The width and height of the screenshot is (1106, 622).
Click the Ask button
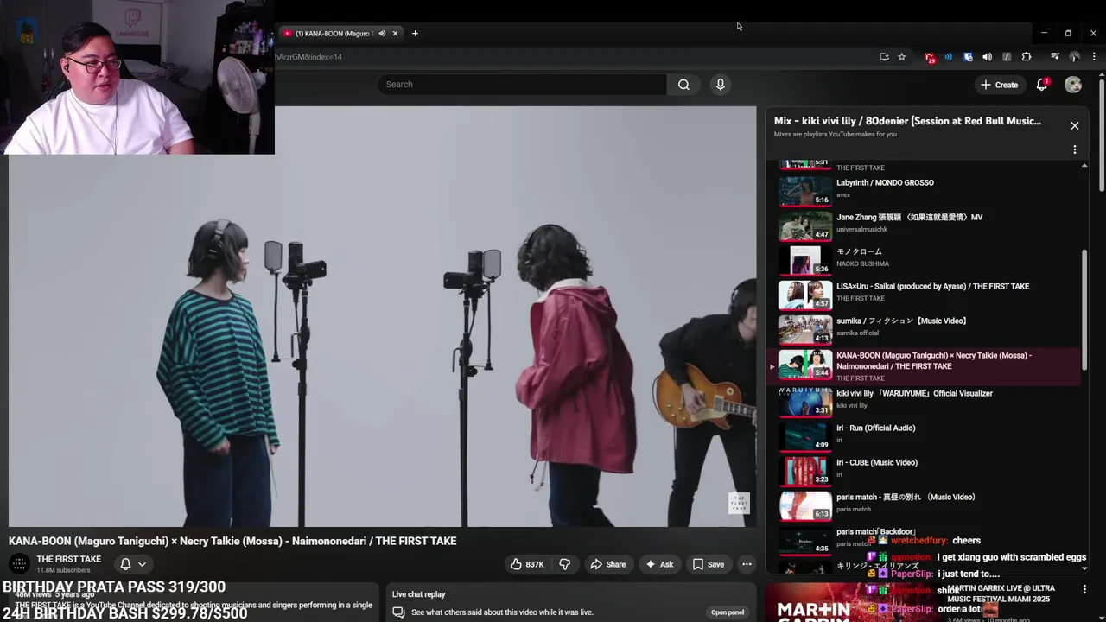[658, 564]
